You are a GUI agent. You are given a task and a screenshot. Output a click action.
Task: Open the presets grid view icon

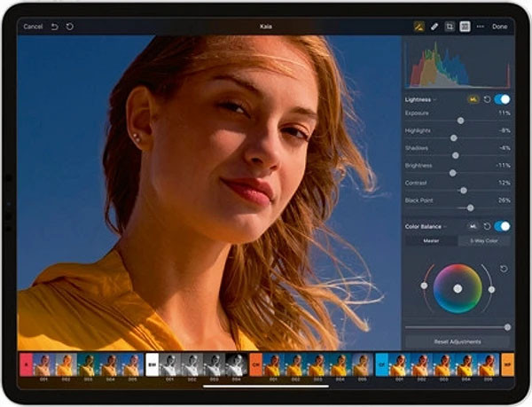(465, 27)
